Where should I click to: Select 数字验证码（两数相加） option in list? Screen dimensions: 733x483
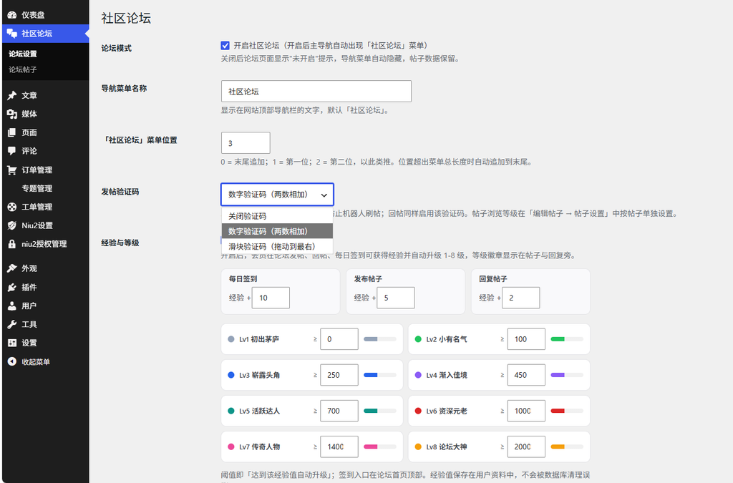(277, 231)
